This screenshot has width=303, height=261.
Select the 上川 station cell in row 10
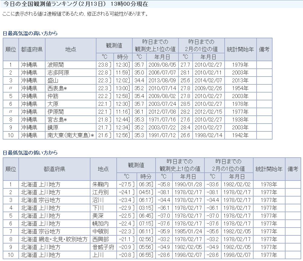click(x=103, y=255)
